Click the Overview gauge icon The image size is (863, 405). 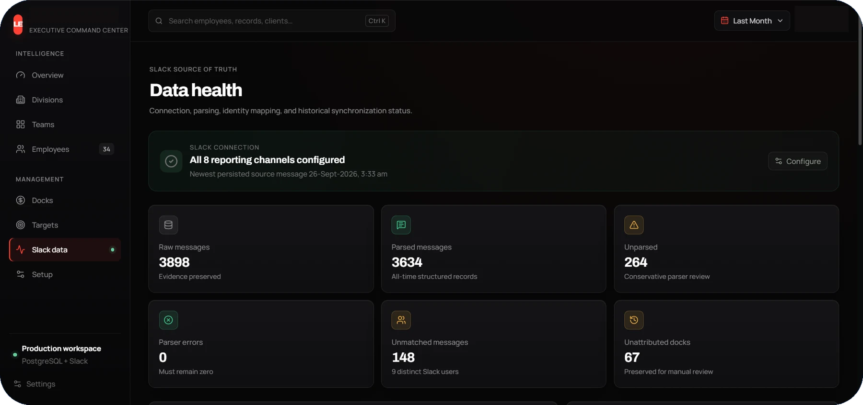click(20, 75)
